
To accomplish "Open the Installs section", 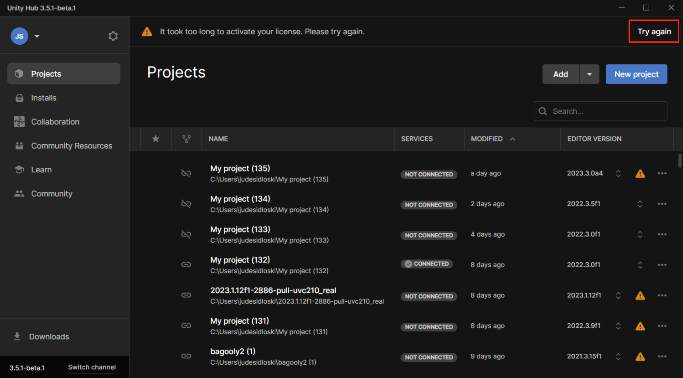I will tap(44, 98).
